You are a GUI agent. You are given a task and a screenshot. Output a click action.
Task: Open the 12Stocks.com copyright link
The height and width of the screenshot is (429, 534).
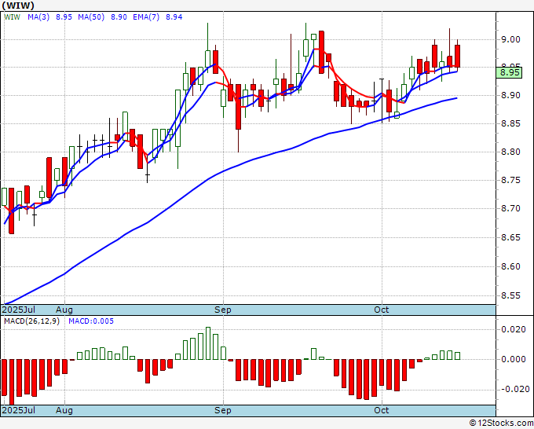coord(501,423)
